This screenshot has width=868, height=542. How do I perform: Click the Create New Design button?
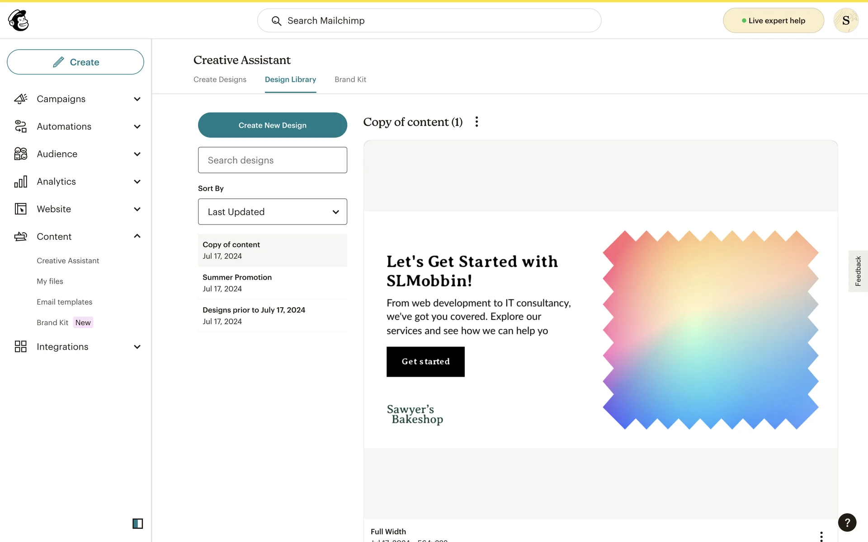tap(272, 125)
